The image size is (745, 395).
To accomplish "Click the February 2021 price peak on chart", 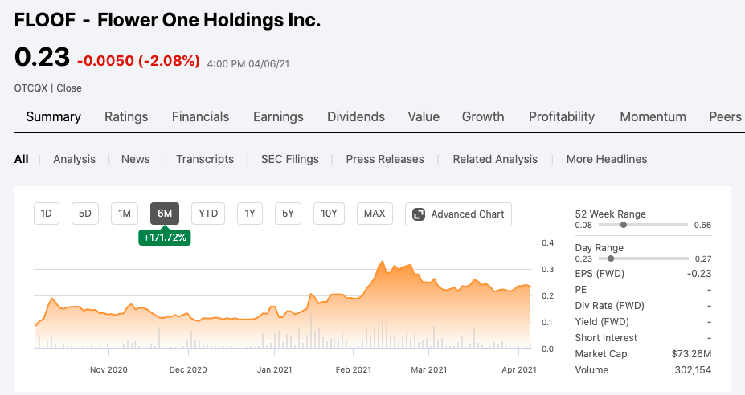I will pos(383,261).
